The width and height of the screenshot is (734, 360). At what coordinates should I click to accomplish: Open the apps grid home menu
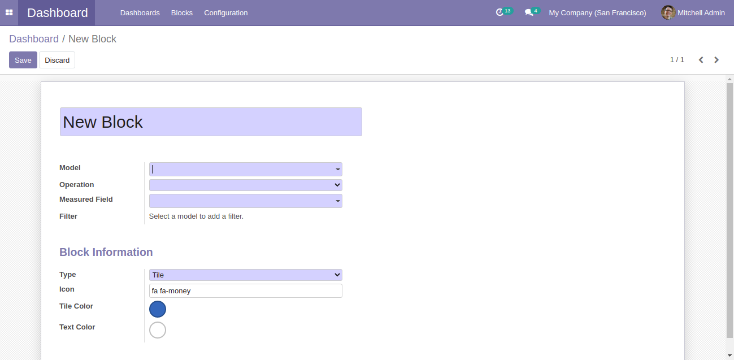pyautogui.click(x=9, y=12)
